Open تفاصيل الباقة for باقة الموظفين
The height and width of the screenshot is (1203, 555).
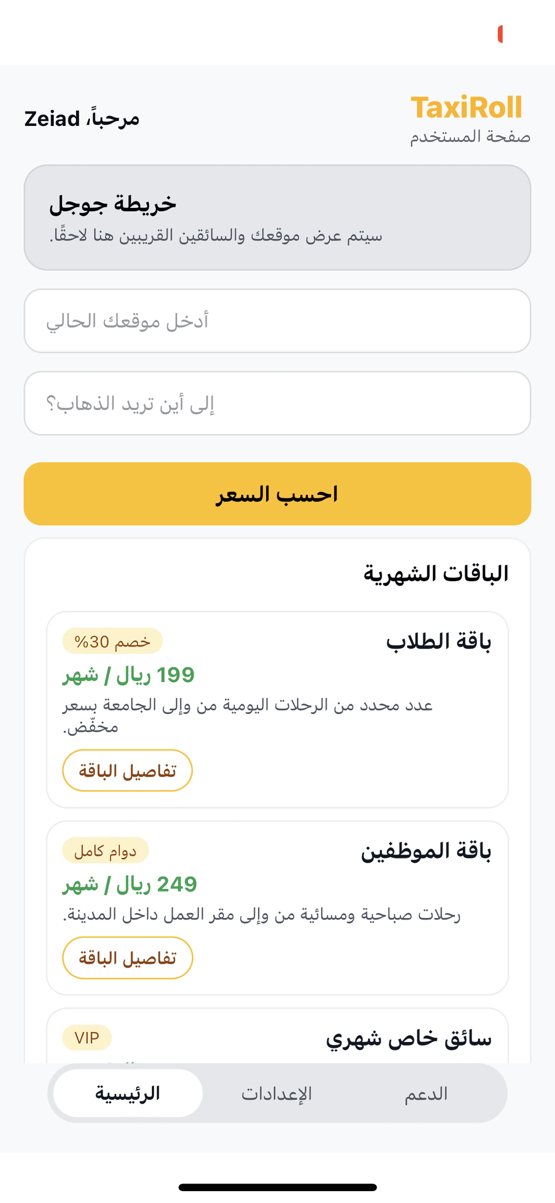tap(127, 958)
